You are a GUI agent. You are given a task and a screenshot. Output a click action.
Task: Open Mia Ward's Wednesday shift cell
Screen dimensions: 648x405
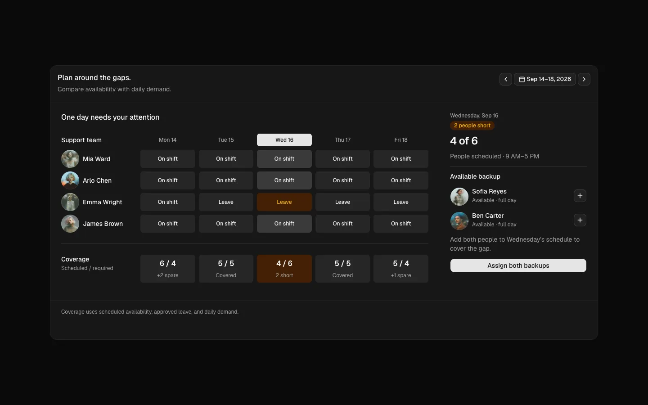(x=284, y=159)
